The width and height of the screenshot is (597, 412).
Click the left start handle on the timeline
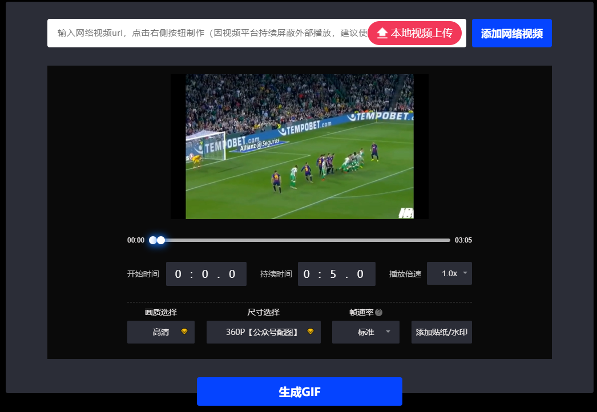coord(152,240)
